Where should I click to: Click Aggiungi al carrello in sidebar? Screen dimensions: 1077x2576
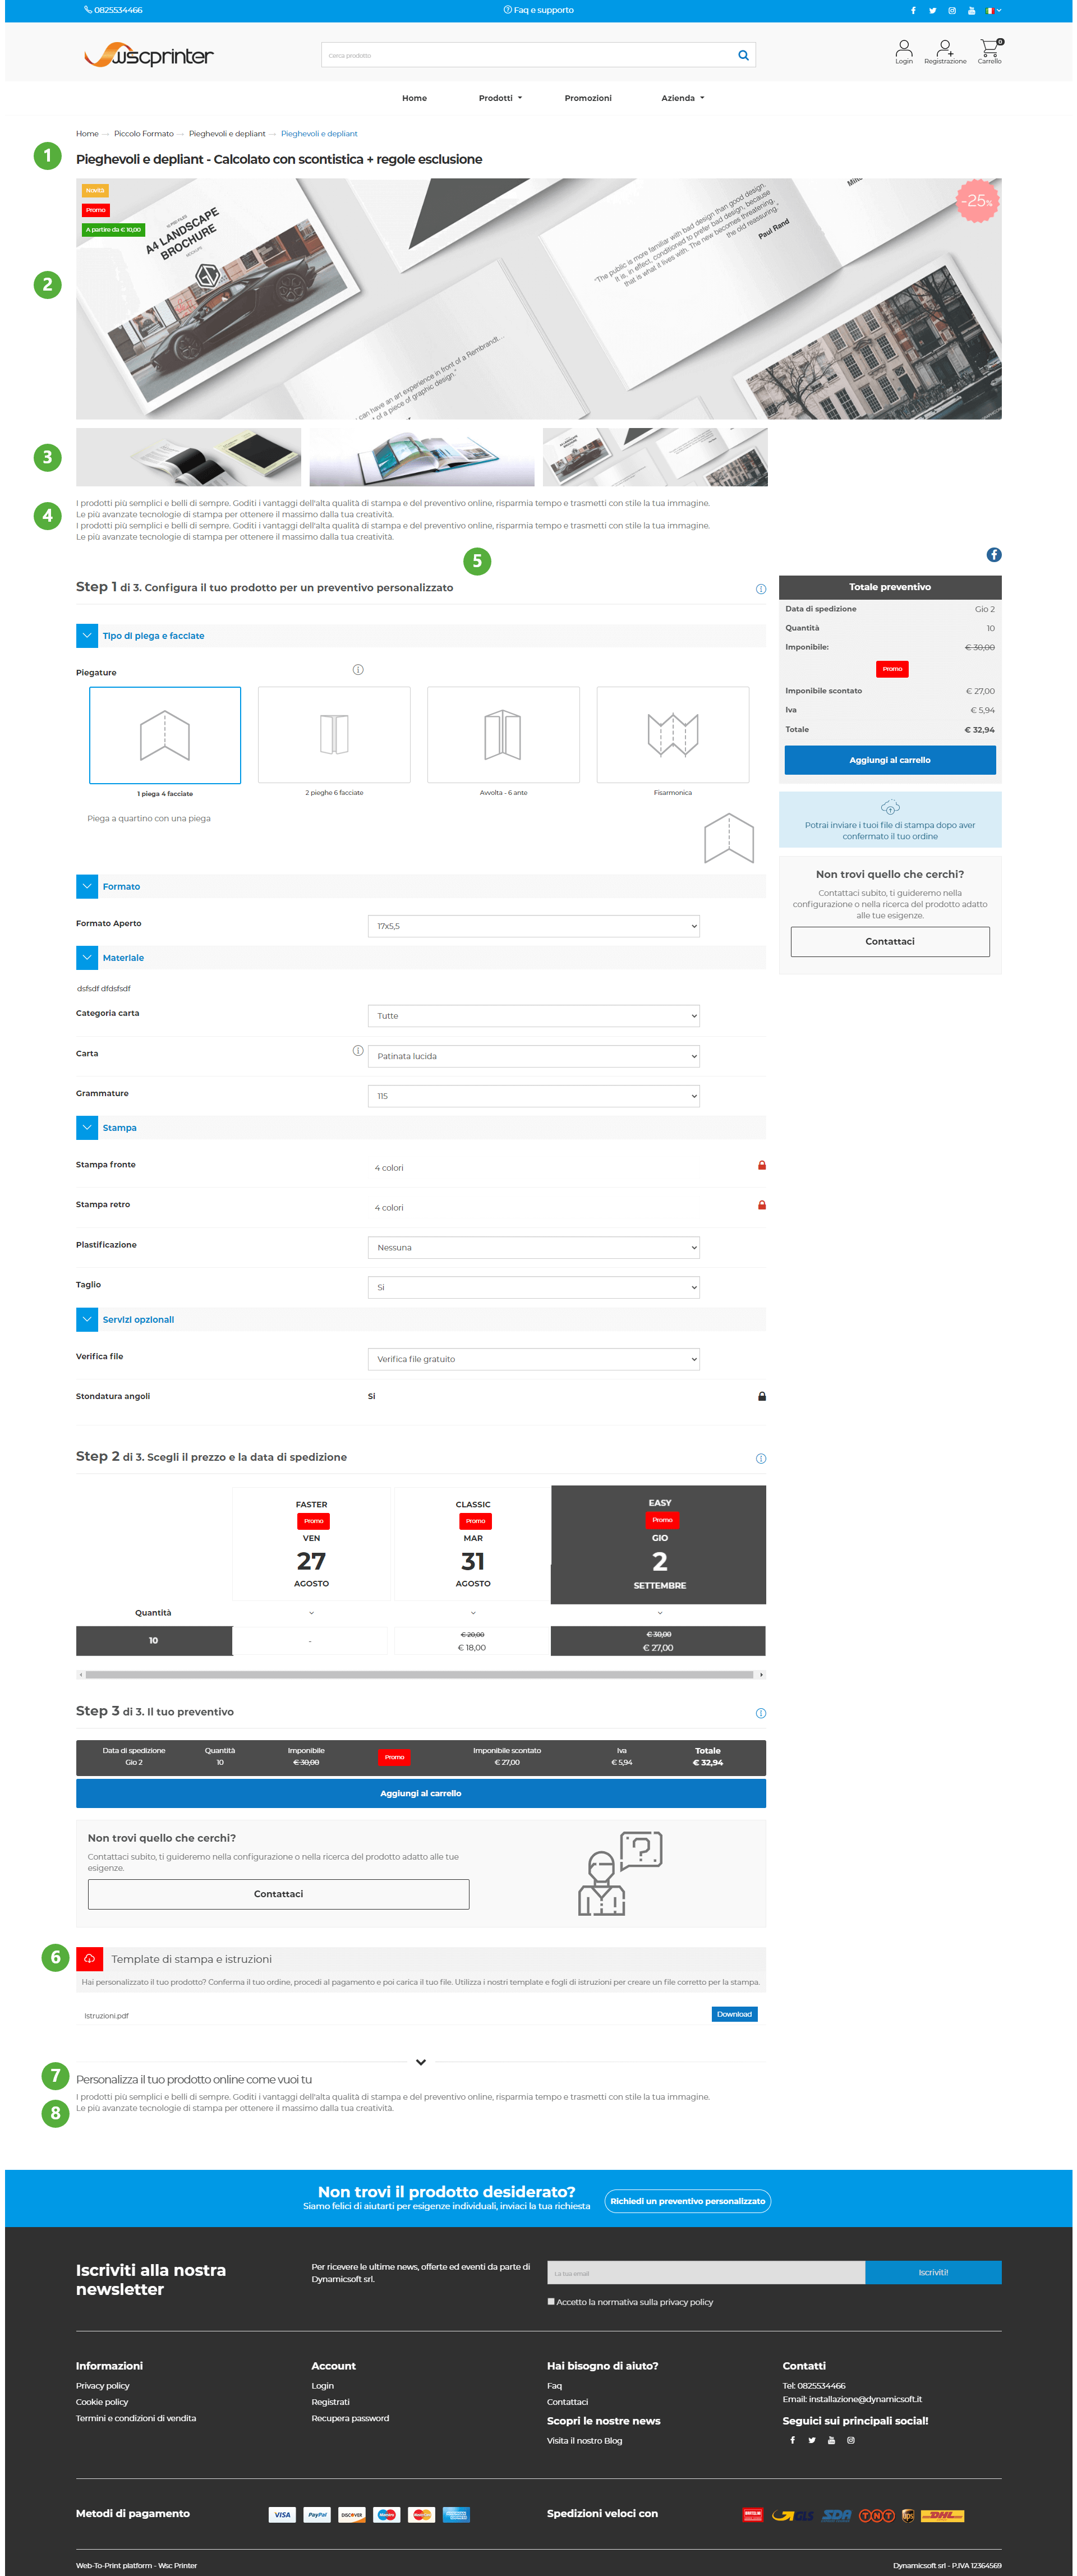pyautogui.click(x=889, y=760)
